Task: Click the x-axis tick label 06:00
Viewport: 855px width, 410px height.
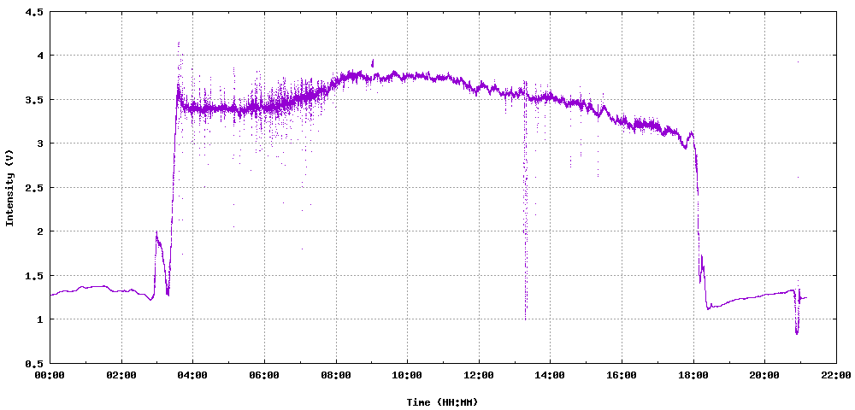Action: click(x=264, y=375)
